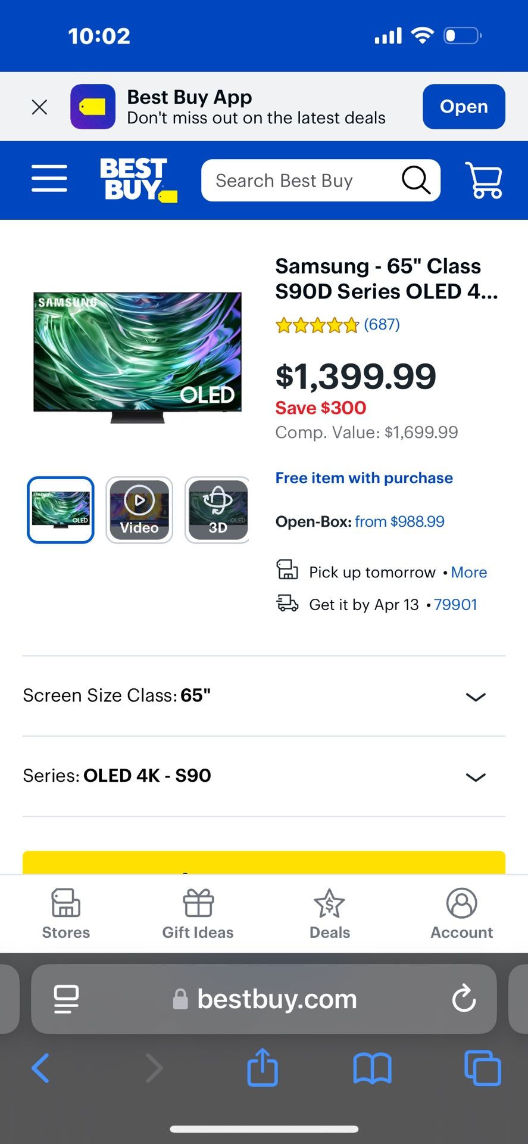Viewport: 528px width, 1144px height.
Task: Tap the search magnifier icon
Action: (415, 180)
